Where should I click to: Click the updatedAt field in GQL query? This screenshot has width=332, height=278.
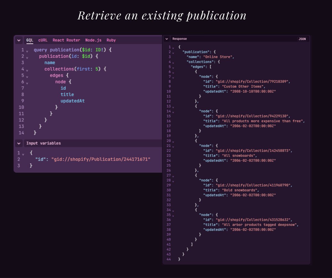[x=72, y=101]
